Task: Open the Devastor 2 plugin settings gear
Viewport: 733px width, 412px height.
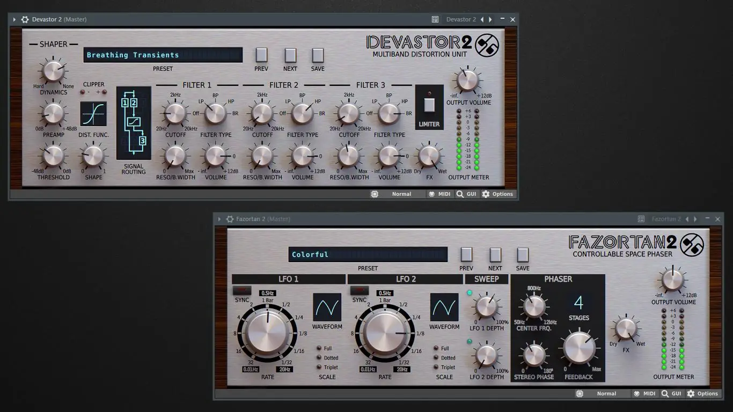Action: (25, 19)
